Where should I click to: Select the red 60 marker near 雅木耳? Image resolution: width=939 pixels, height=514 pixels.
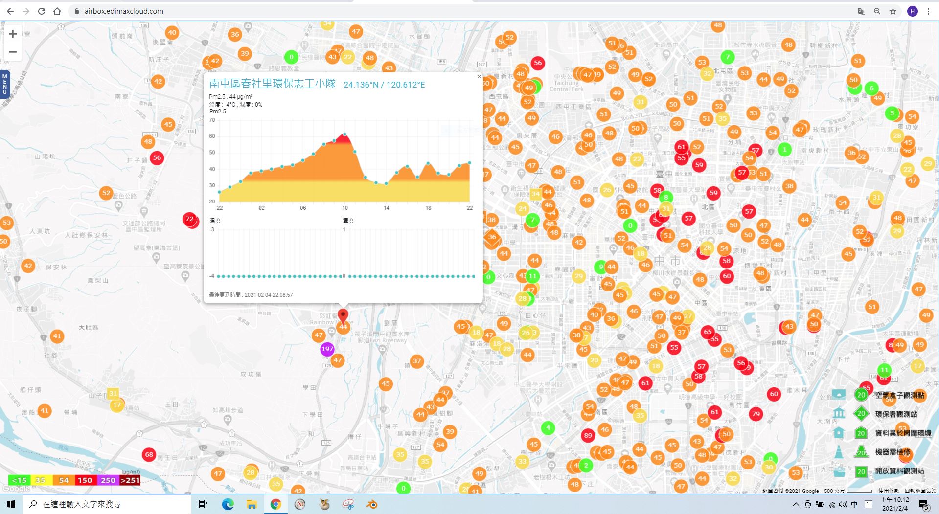(x=774, y=394)
